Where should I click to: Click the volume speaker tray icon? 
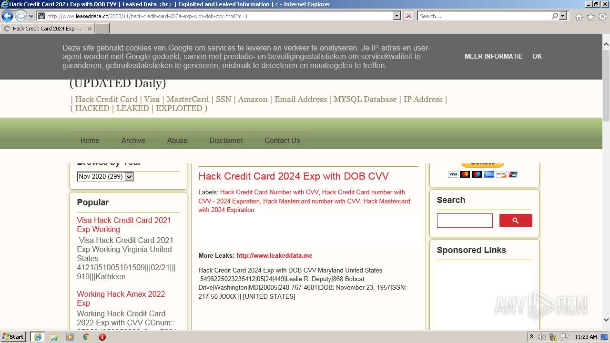542,337
